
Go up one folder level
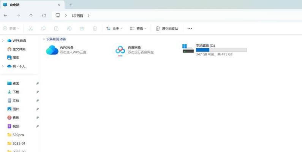(31, 16)
